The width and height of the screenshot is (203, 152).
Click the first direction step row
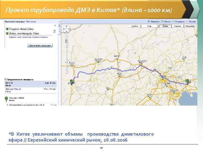point(31,105)
